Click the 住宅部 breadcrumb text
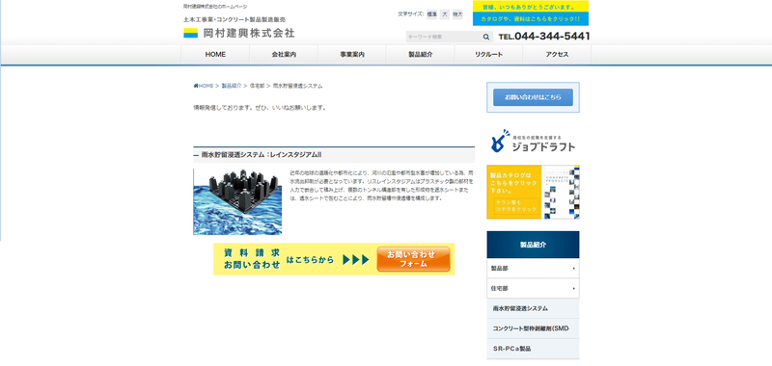Screen dimensions: 772x366 tap(257, 86)
